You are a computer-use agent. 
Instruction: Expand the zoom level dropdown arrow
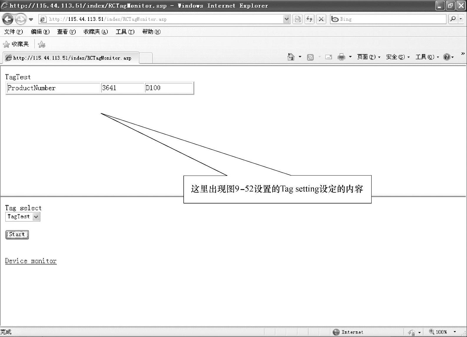click(455, 332)
